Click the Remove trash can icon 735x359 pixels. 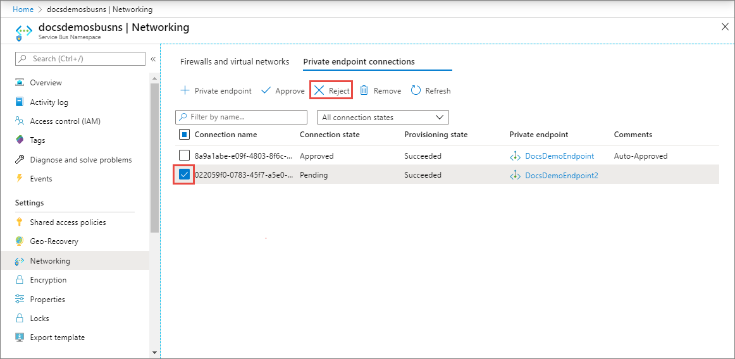pos(364,90)
